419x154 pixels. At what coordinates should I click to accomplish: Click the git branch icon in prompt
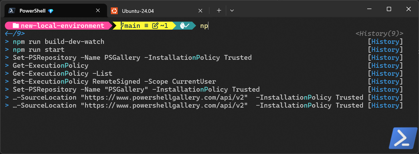click(122, 26)
